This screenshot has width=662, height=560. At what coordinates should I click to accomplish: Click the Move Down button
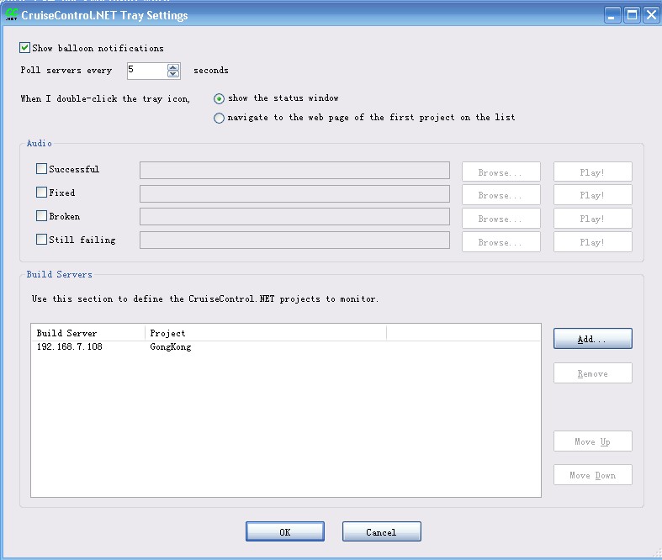click(x=593, y=475)
